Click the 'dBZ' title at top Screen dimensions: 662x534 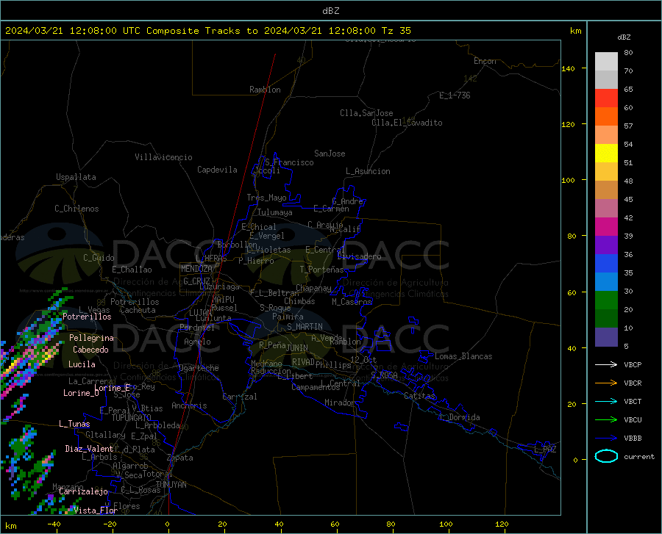tap(331, 11)
